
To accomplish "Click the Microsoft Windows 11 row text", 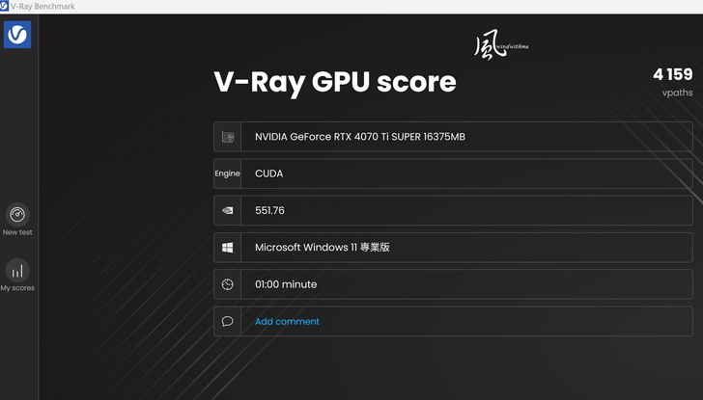I will click(x=322, y=248).
